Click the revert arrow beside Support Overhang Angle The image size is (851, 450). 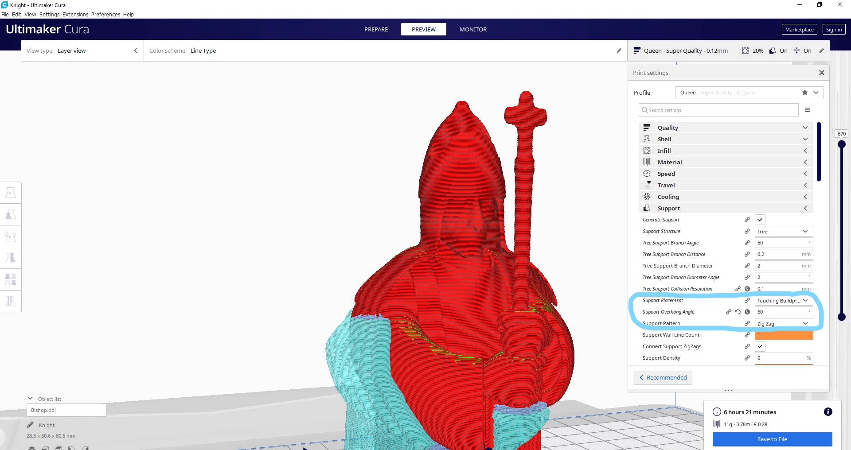(738, 312)
